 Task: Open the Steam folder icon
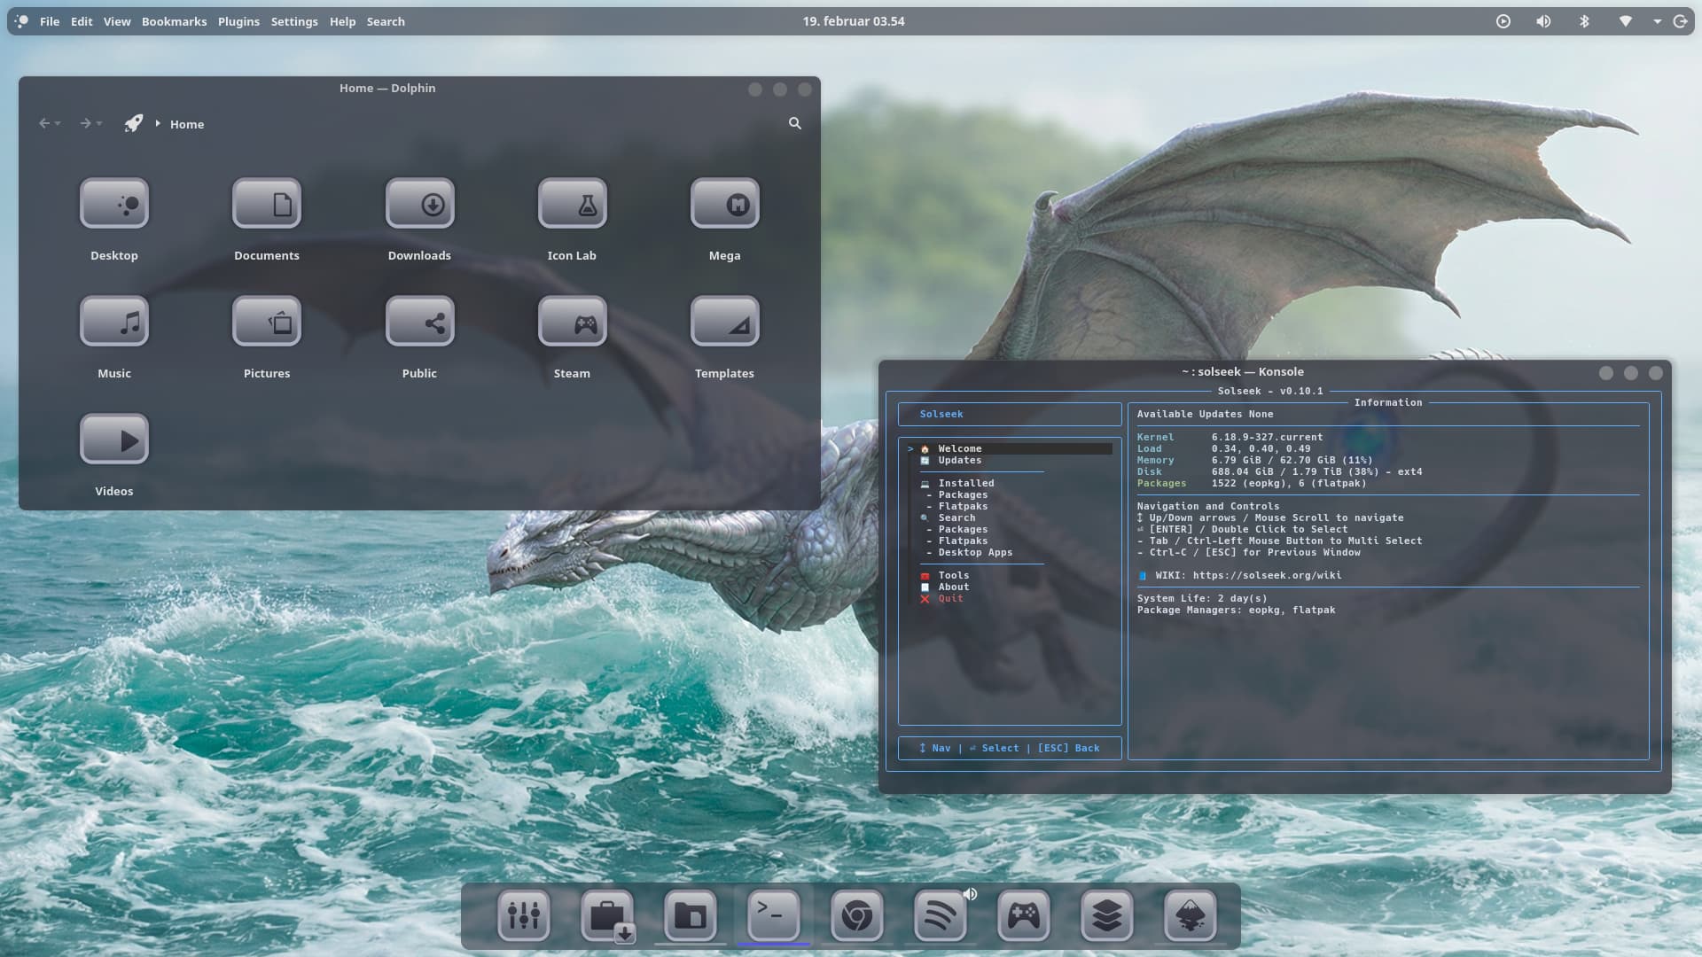coord(572,323)
